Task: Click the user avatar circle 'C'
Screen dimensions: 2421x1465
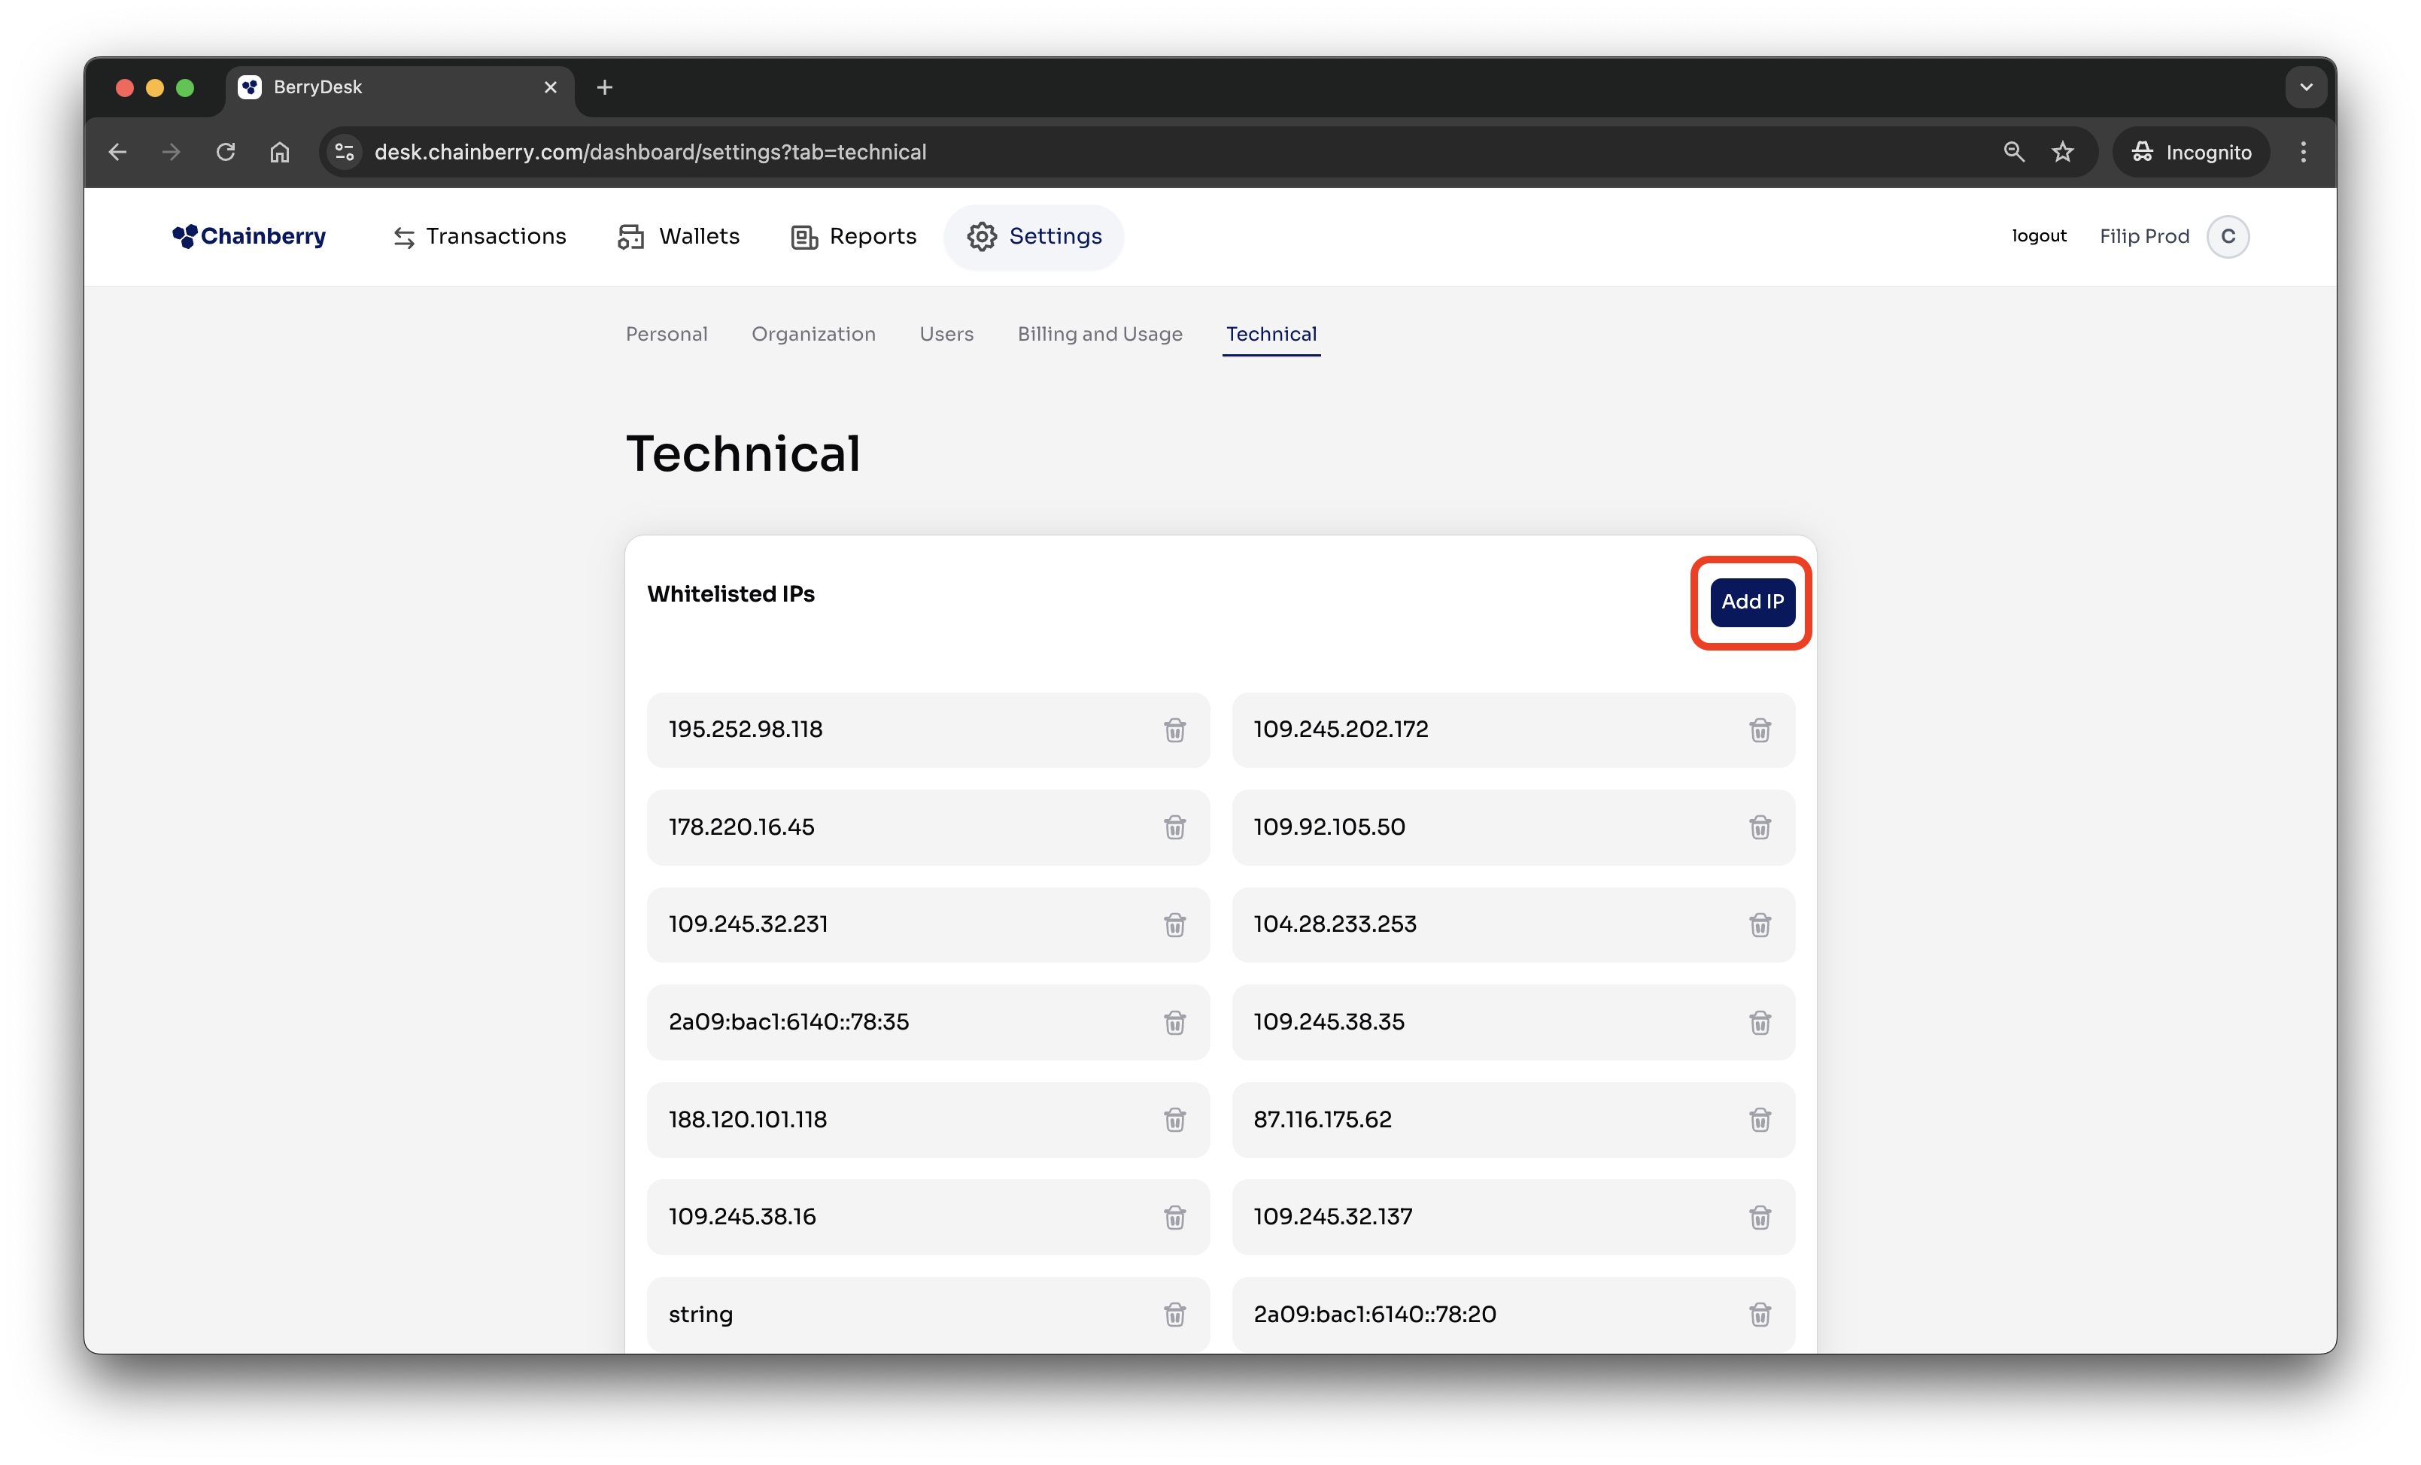Action: [2226, 237]
